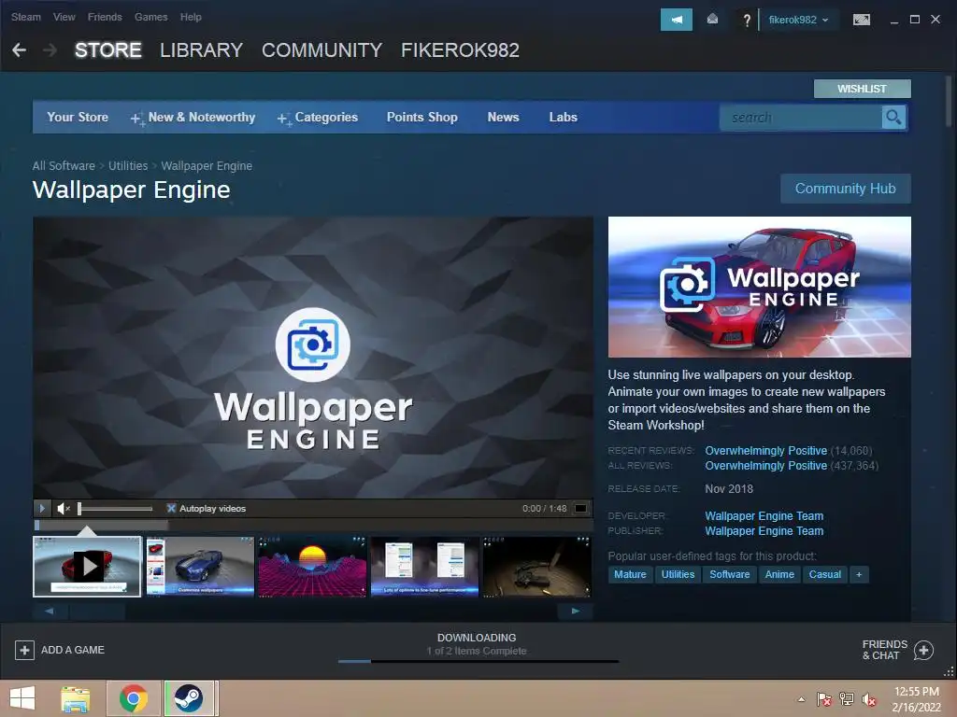The image size is (957, 717).
Task: Open Labs section
Action: coord(563,117)
